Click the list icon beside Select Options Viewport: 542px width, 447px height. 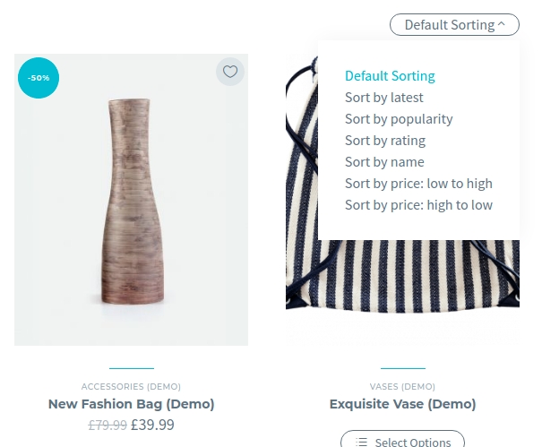click(361, 442)
